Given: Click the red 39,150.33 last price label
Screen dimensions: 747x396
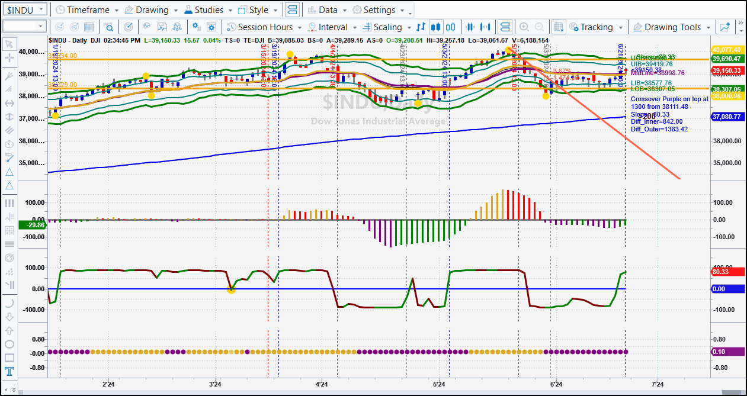Looking at the screenshot, I should pyautogui.click(x=727, y=70).
